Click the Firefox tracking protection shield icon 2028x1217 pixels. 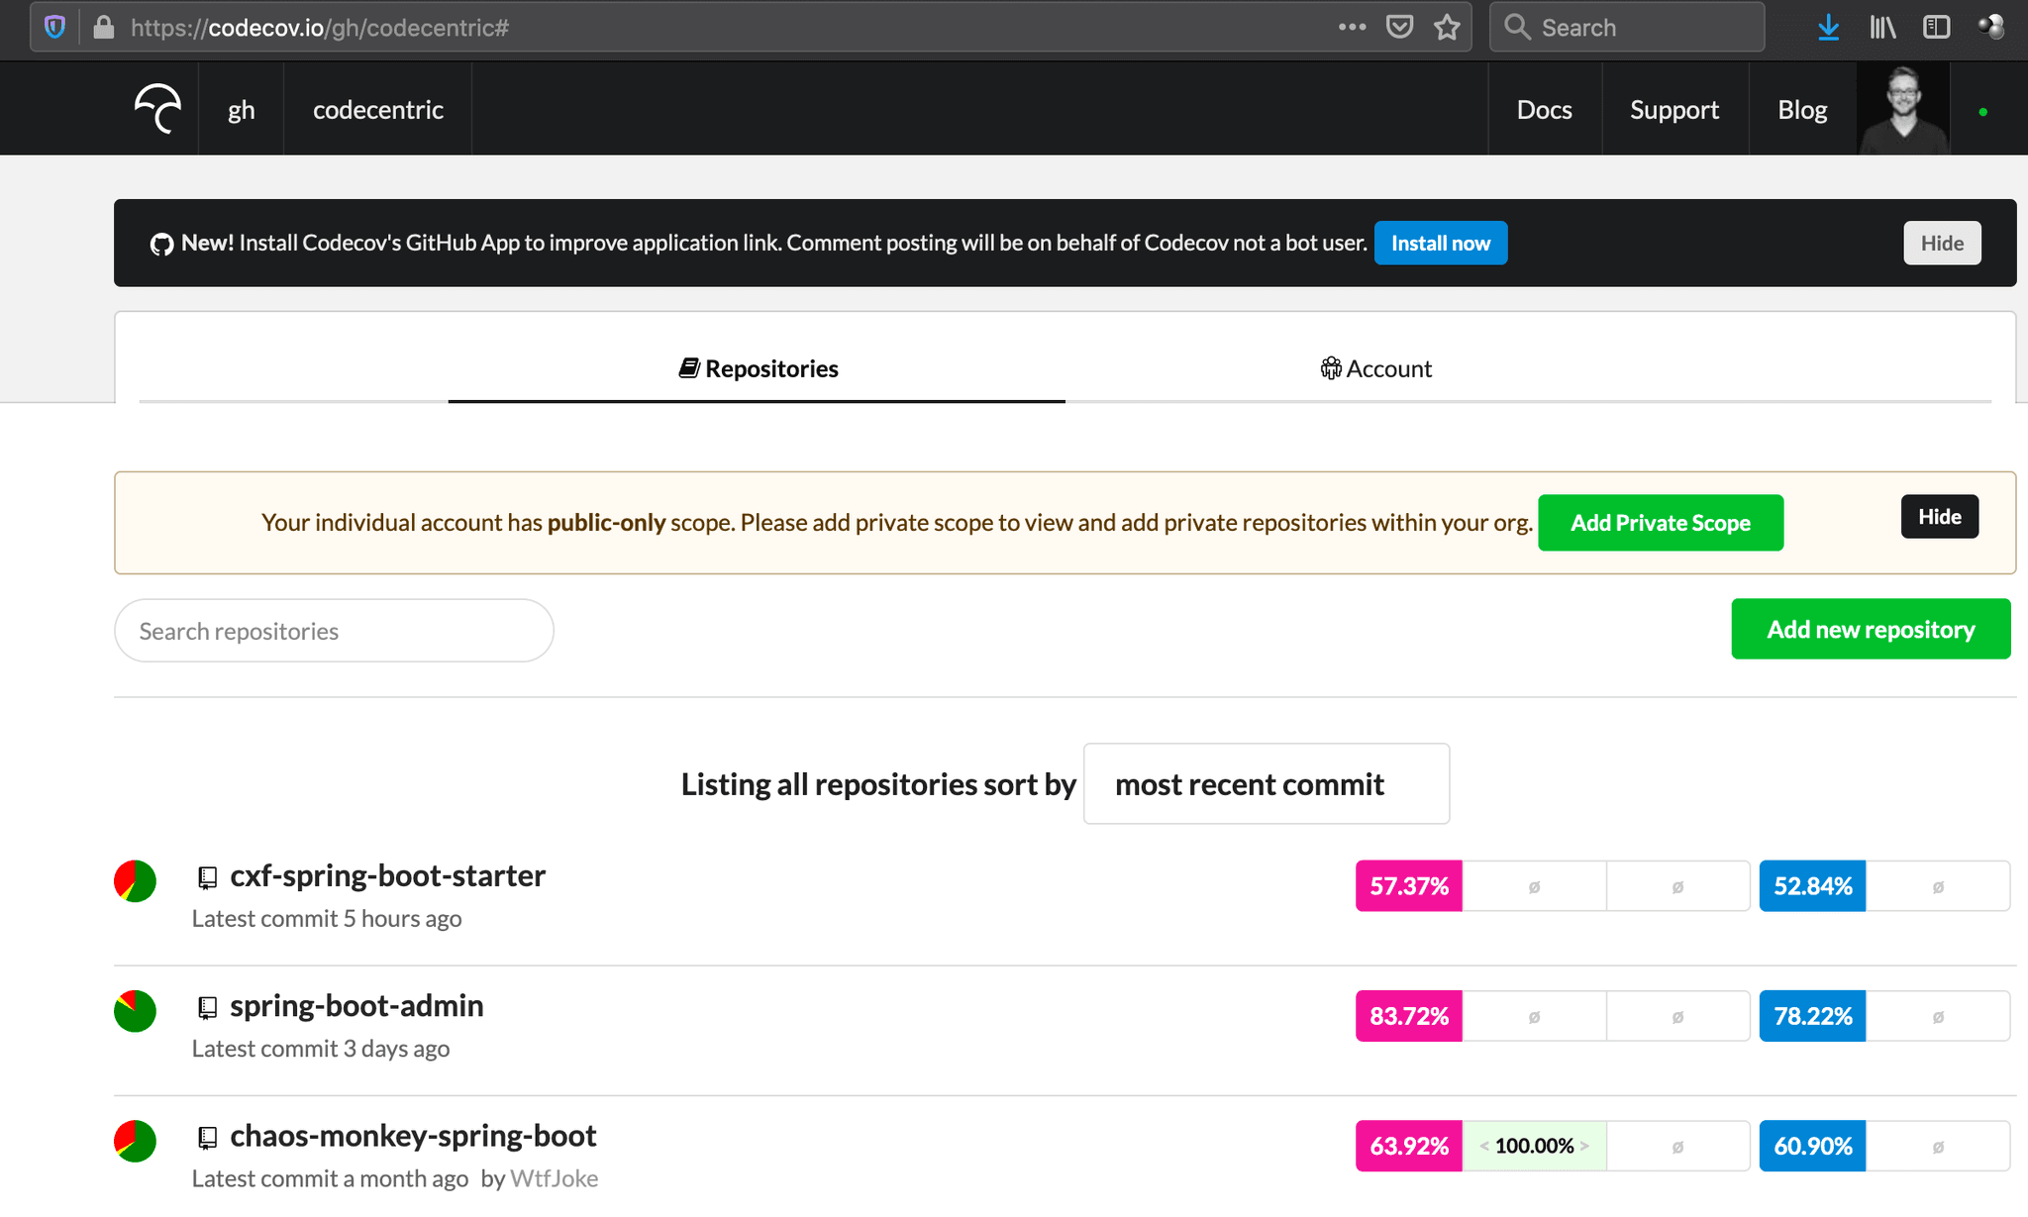pyautogui.click(x=55, y=27)
